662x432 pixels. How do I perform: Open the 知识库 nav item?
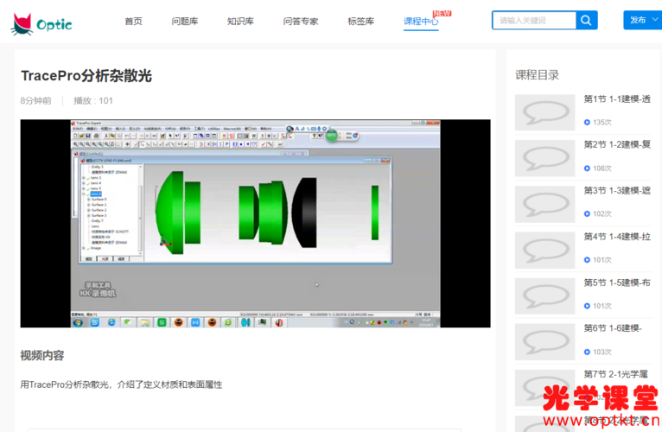(240, 21)
